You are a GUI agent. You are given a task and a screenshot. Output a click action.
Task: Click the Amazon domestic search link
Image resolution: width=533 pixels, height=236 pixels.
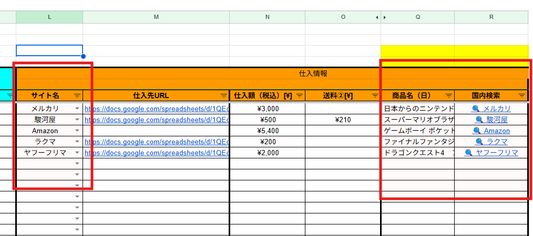[491, 131]
